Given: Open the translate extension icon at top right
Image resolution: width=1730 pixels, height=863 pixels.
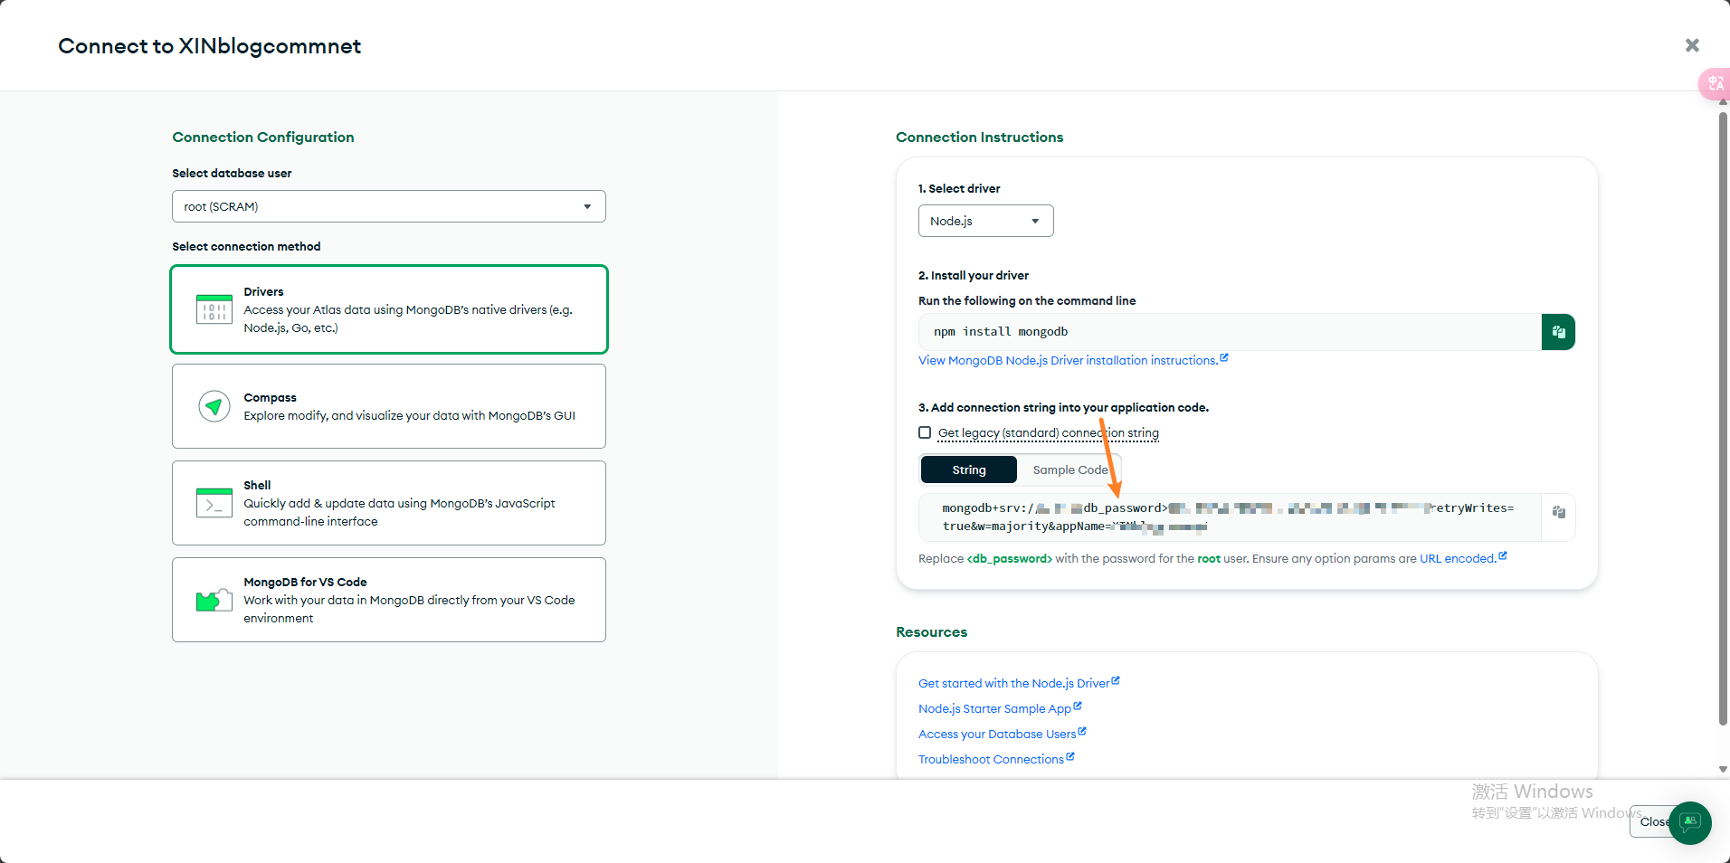Looking at the screenshot, I should [x=1715, y=84].
